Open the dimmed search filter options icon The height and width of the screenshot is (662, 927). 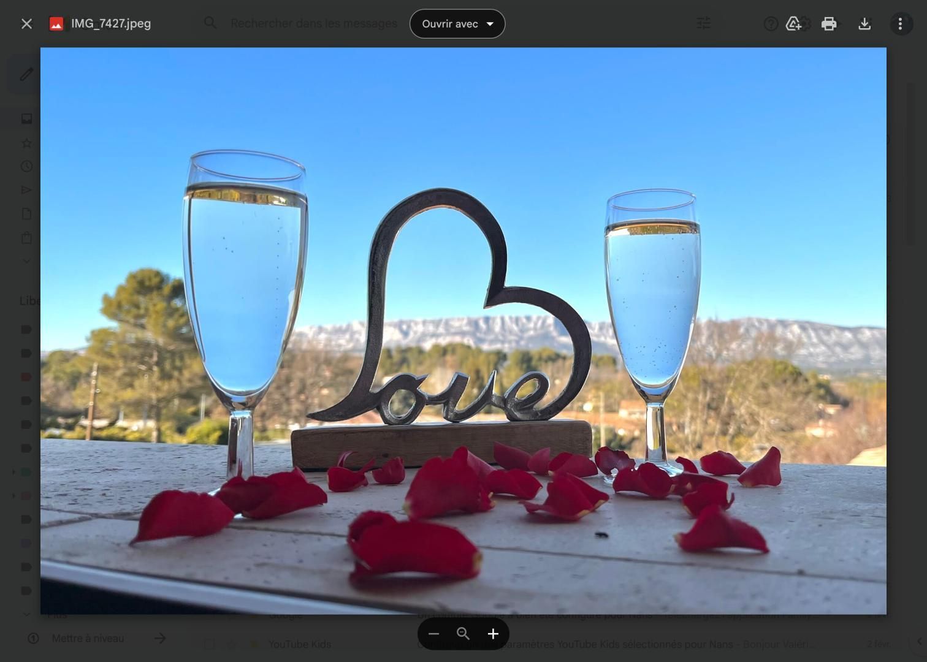703,24
